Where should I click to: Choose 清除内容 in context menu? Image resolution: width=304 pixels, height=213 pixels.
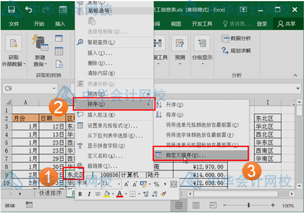tap(114, 73)
